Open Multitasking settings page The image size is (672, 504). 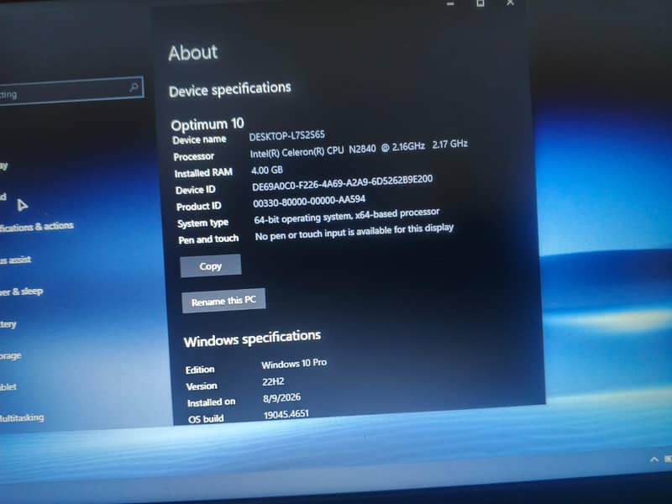[22, 417]
